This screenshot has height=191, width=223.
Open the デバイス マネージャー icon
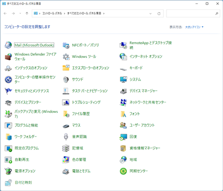pos(123,91)
